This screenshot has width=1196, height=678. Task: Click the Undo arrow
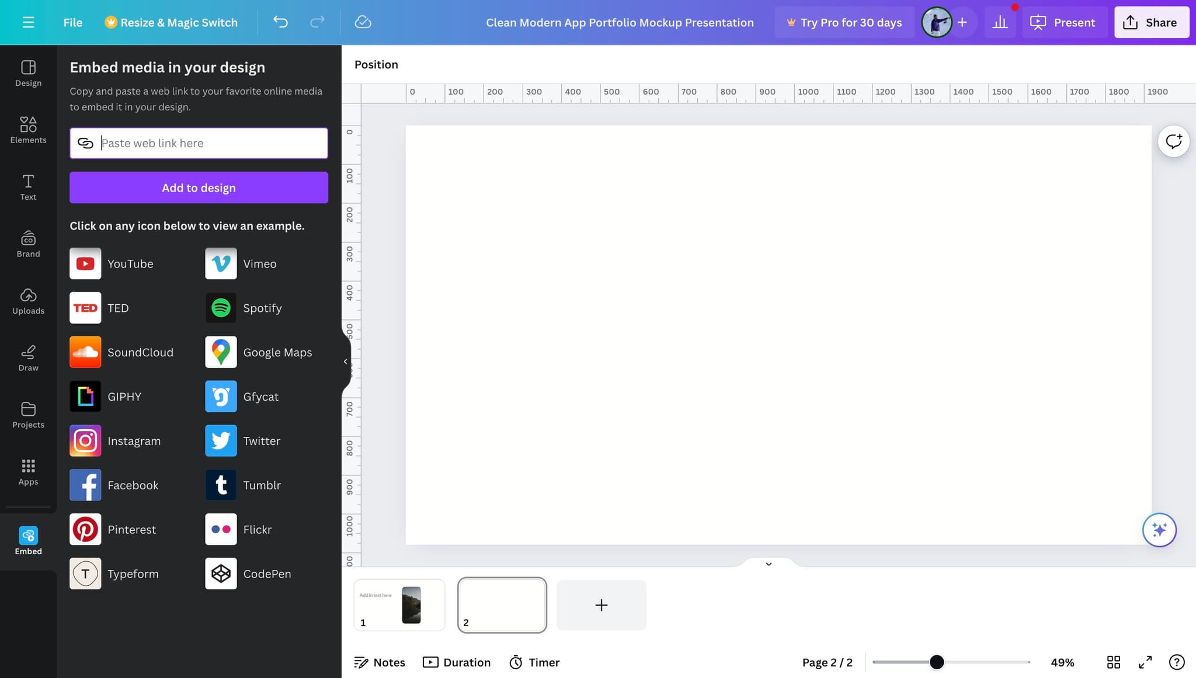280,22
